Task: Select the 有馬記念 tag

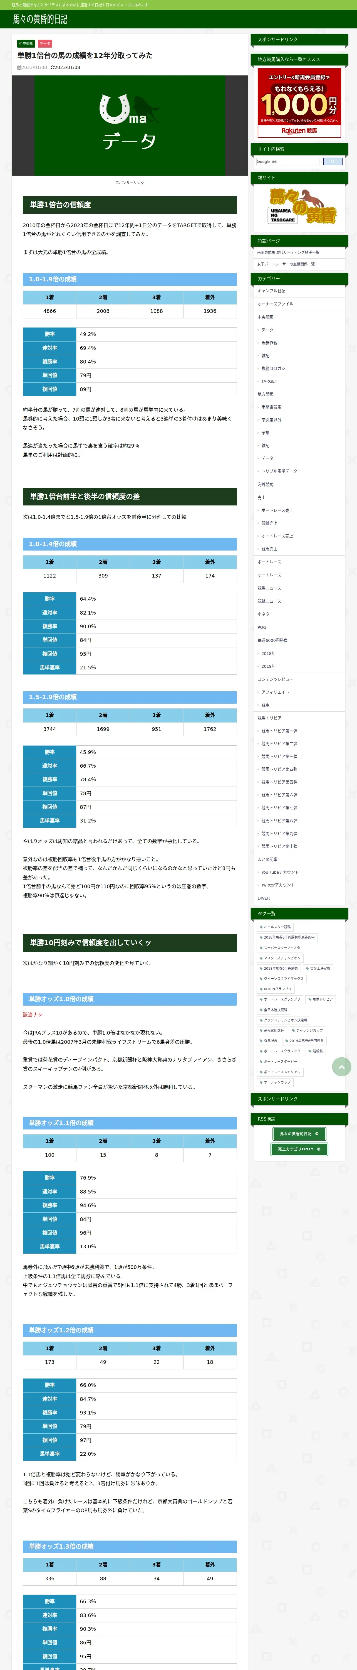Action: 269,1041
